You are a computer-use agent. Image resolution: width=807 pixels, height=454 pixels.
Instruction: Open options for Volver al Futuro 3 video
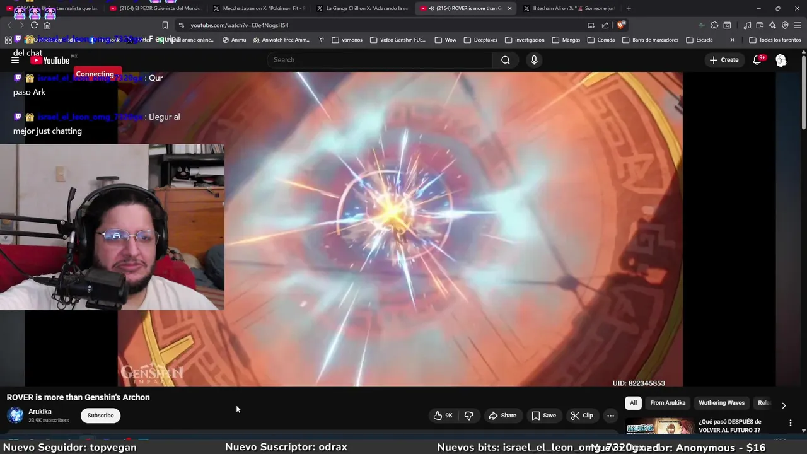pos(791,423)
